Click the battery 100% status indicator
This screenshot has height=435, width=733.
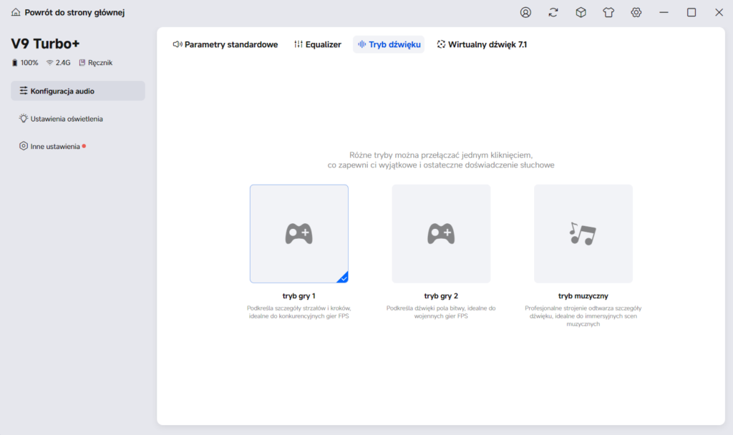point(25,63)
